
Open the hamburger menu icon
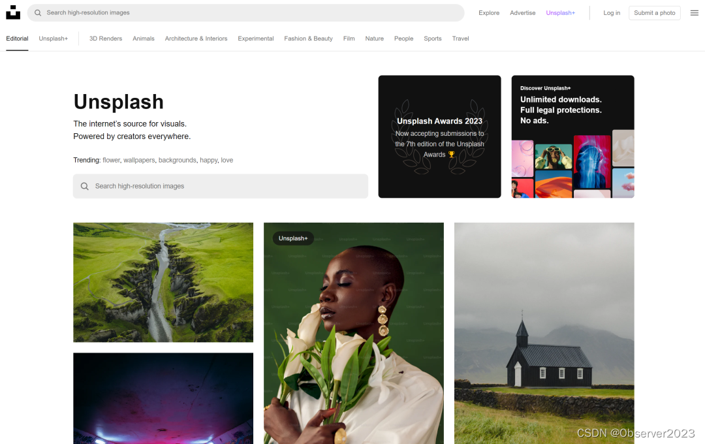pyautogui.click(x=694, y=12)
